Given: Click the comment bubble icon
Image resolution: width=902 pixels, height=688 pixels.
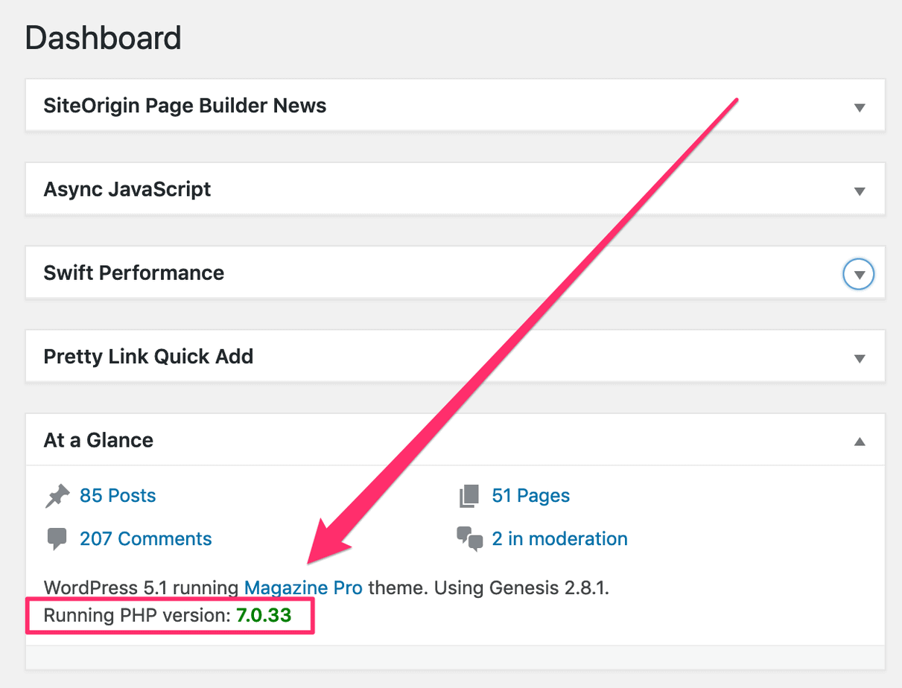Looking at the screenshot, I should pos(57,538).
